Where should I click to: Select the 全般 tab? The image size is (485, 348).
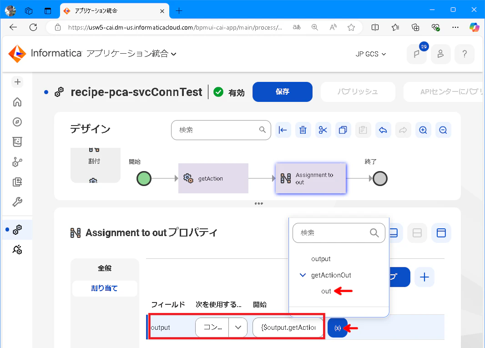105,268
